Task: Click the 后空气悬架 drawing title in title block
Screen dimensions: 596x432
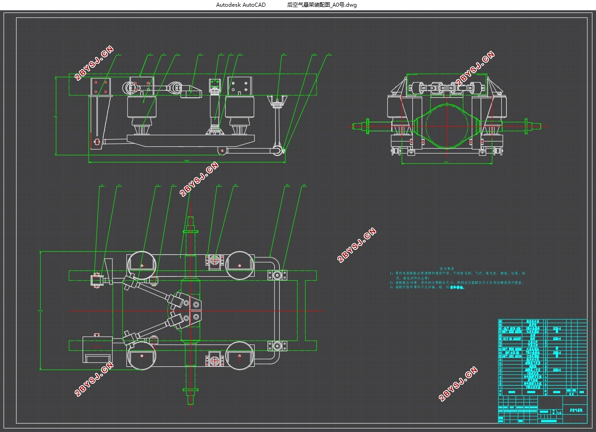Action: pyautogui.click(x=576, y=409)
